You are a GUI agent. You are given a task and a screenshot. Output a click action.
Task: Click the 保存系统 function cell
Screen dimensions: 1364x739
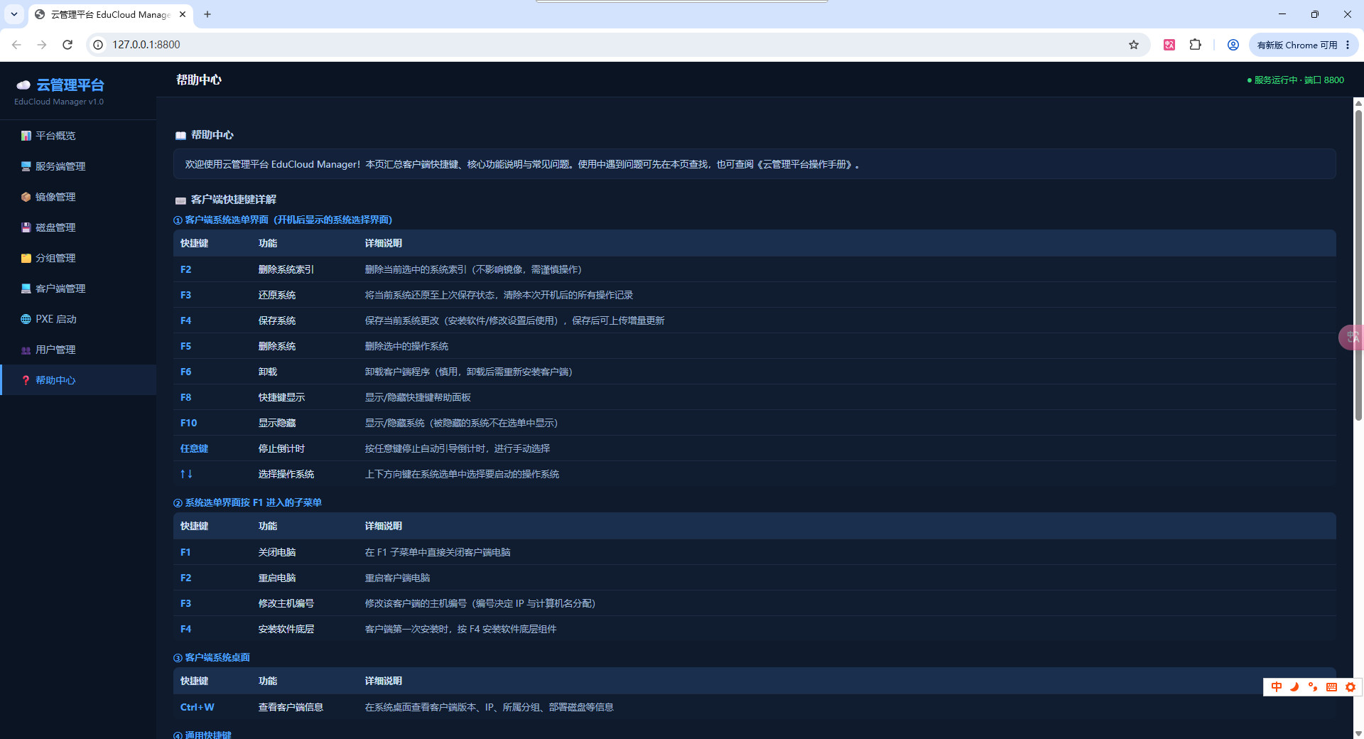[x=277, y=320]
